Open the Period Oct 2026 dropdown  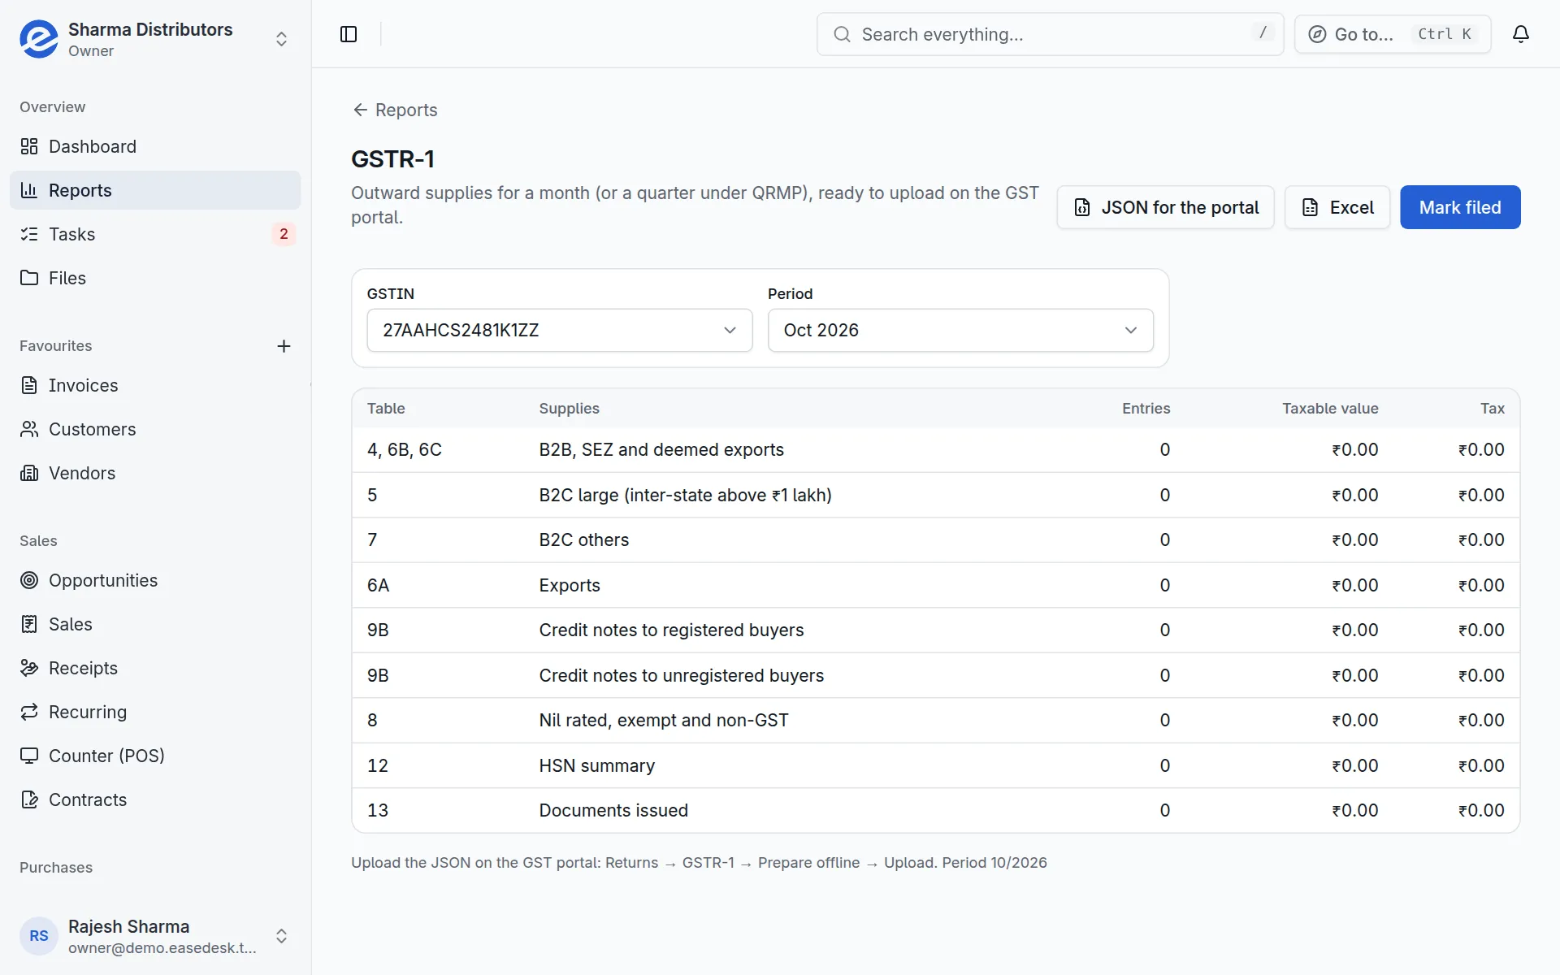(x=960, y=330)
